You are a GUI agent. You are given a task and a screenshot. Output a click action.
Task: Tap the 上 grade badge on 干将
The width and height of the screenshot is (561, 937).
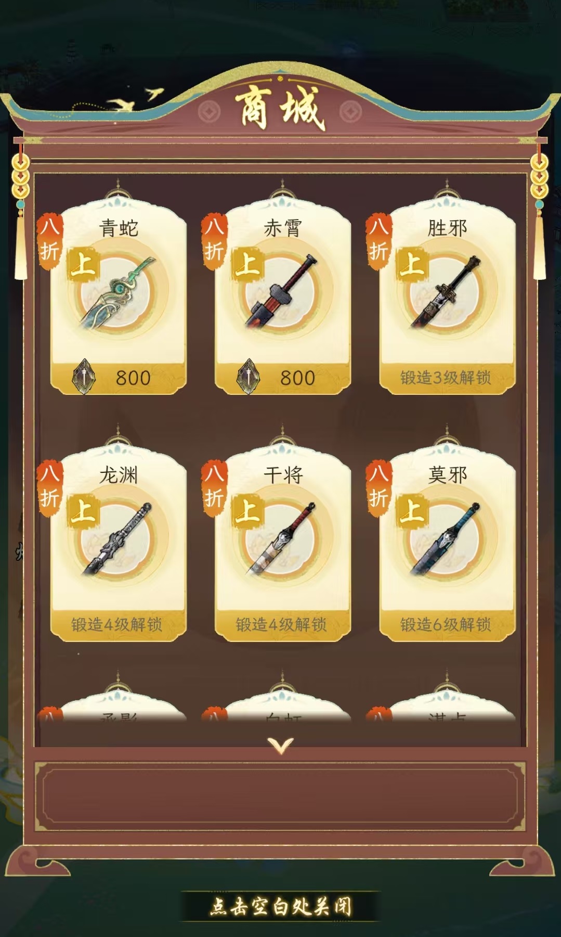pyautogui.click(x=247, y=509)
